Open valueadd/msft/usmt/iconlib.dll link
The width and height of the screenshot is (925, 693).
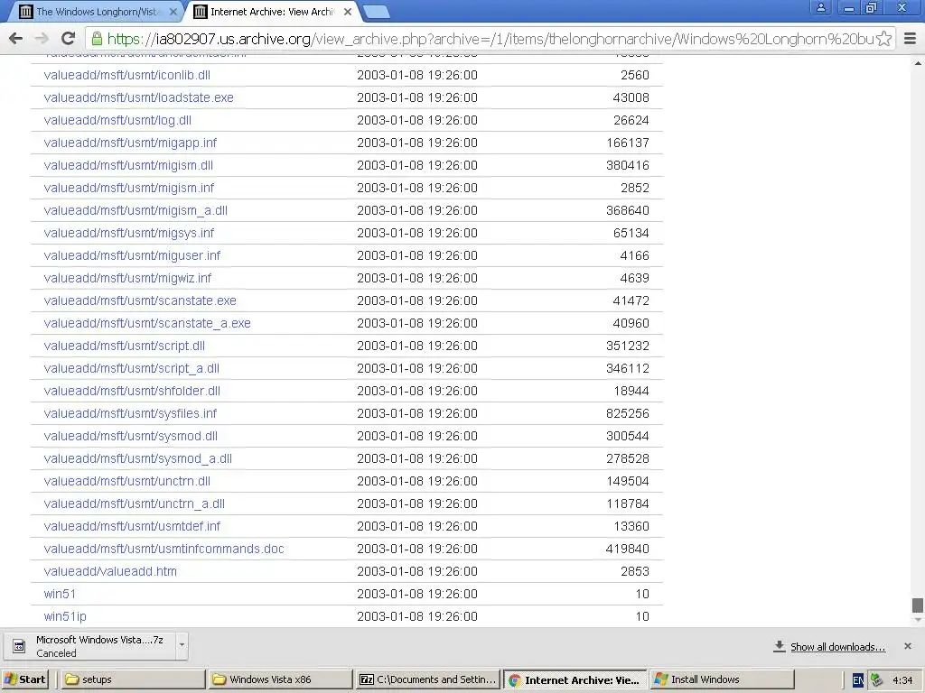coord(126,76)
